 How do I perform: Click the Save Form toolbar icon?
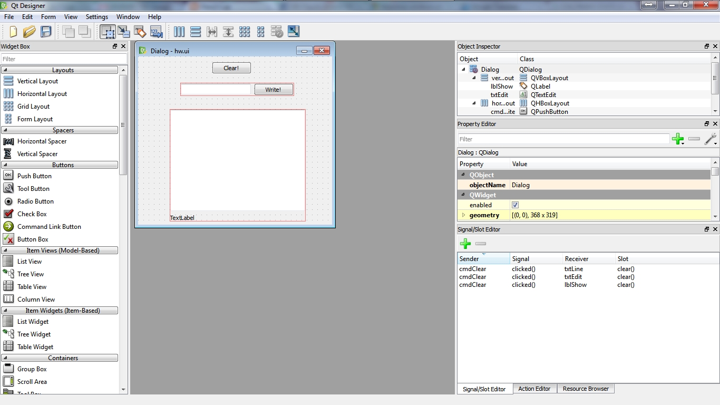tap(46, 32)
